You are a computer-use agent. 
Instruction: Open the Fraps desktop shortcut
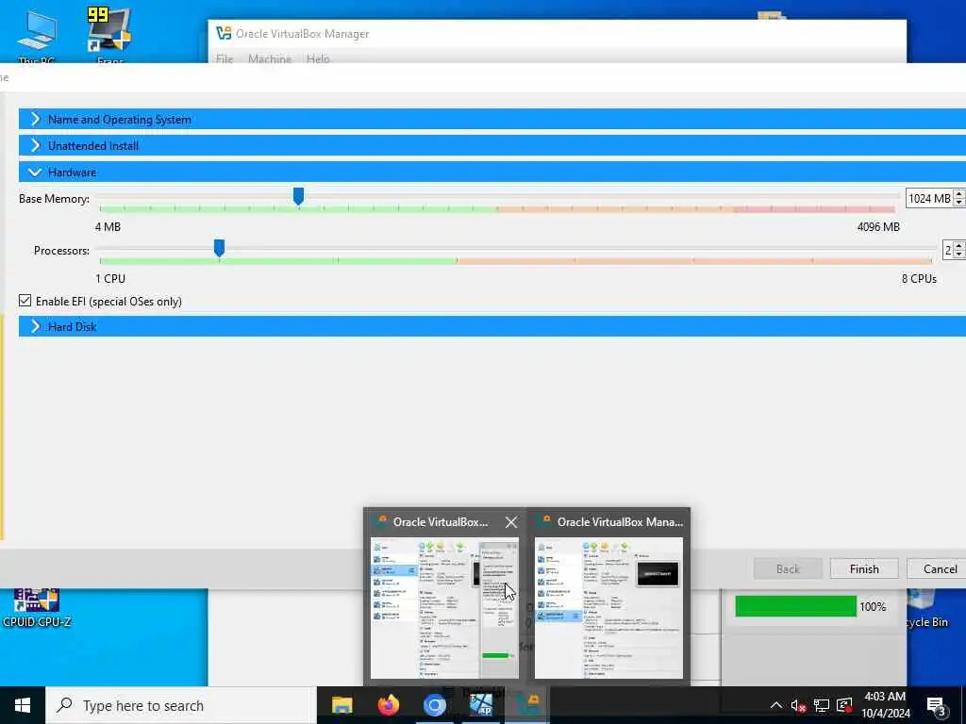(x=109, y=36)
